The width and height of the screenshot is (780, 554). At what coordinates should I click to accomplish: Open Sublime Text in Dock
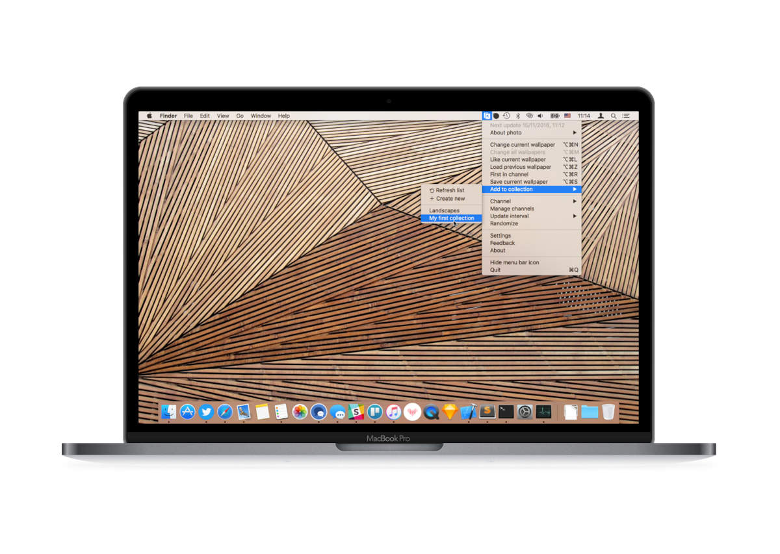(x=487, y=412)
